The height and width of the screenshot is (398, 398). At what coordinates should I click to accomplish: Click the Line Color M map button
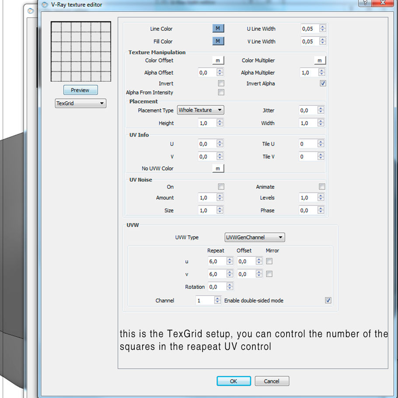(x=218, y=28)
